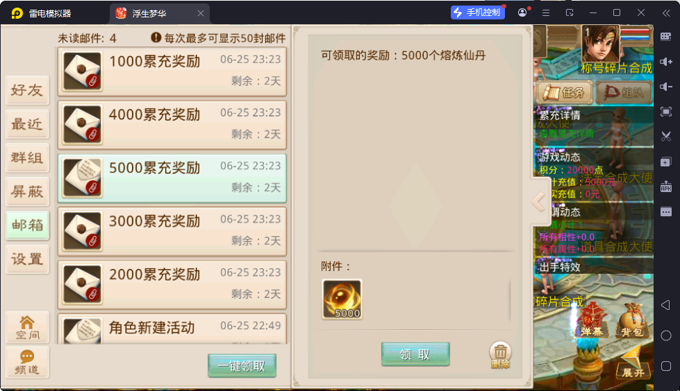Toggle the 手机控制 button
The height and width of the screenshot is (391, 680).
[477, 12]
